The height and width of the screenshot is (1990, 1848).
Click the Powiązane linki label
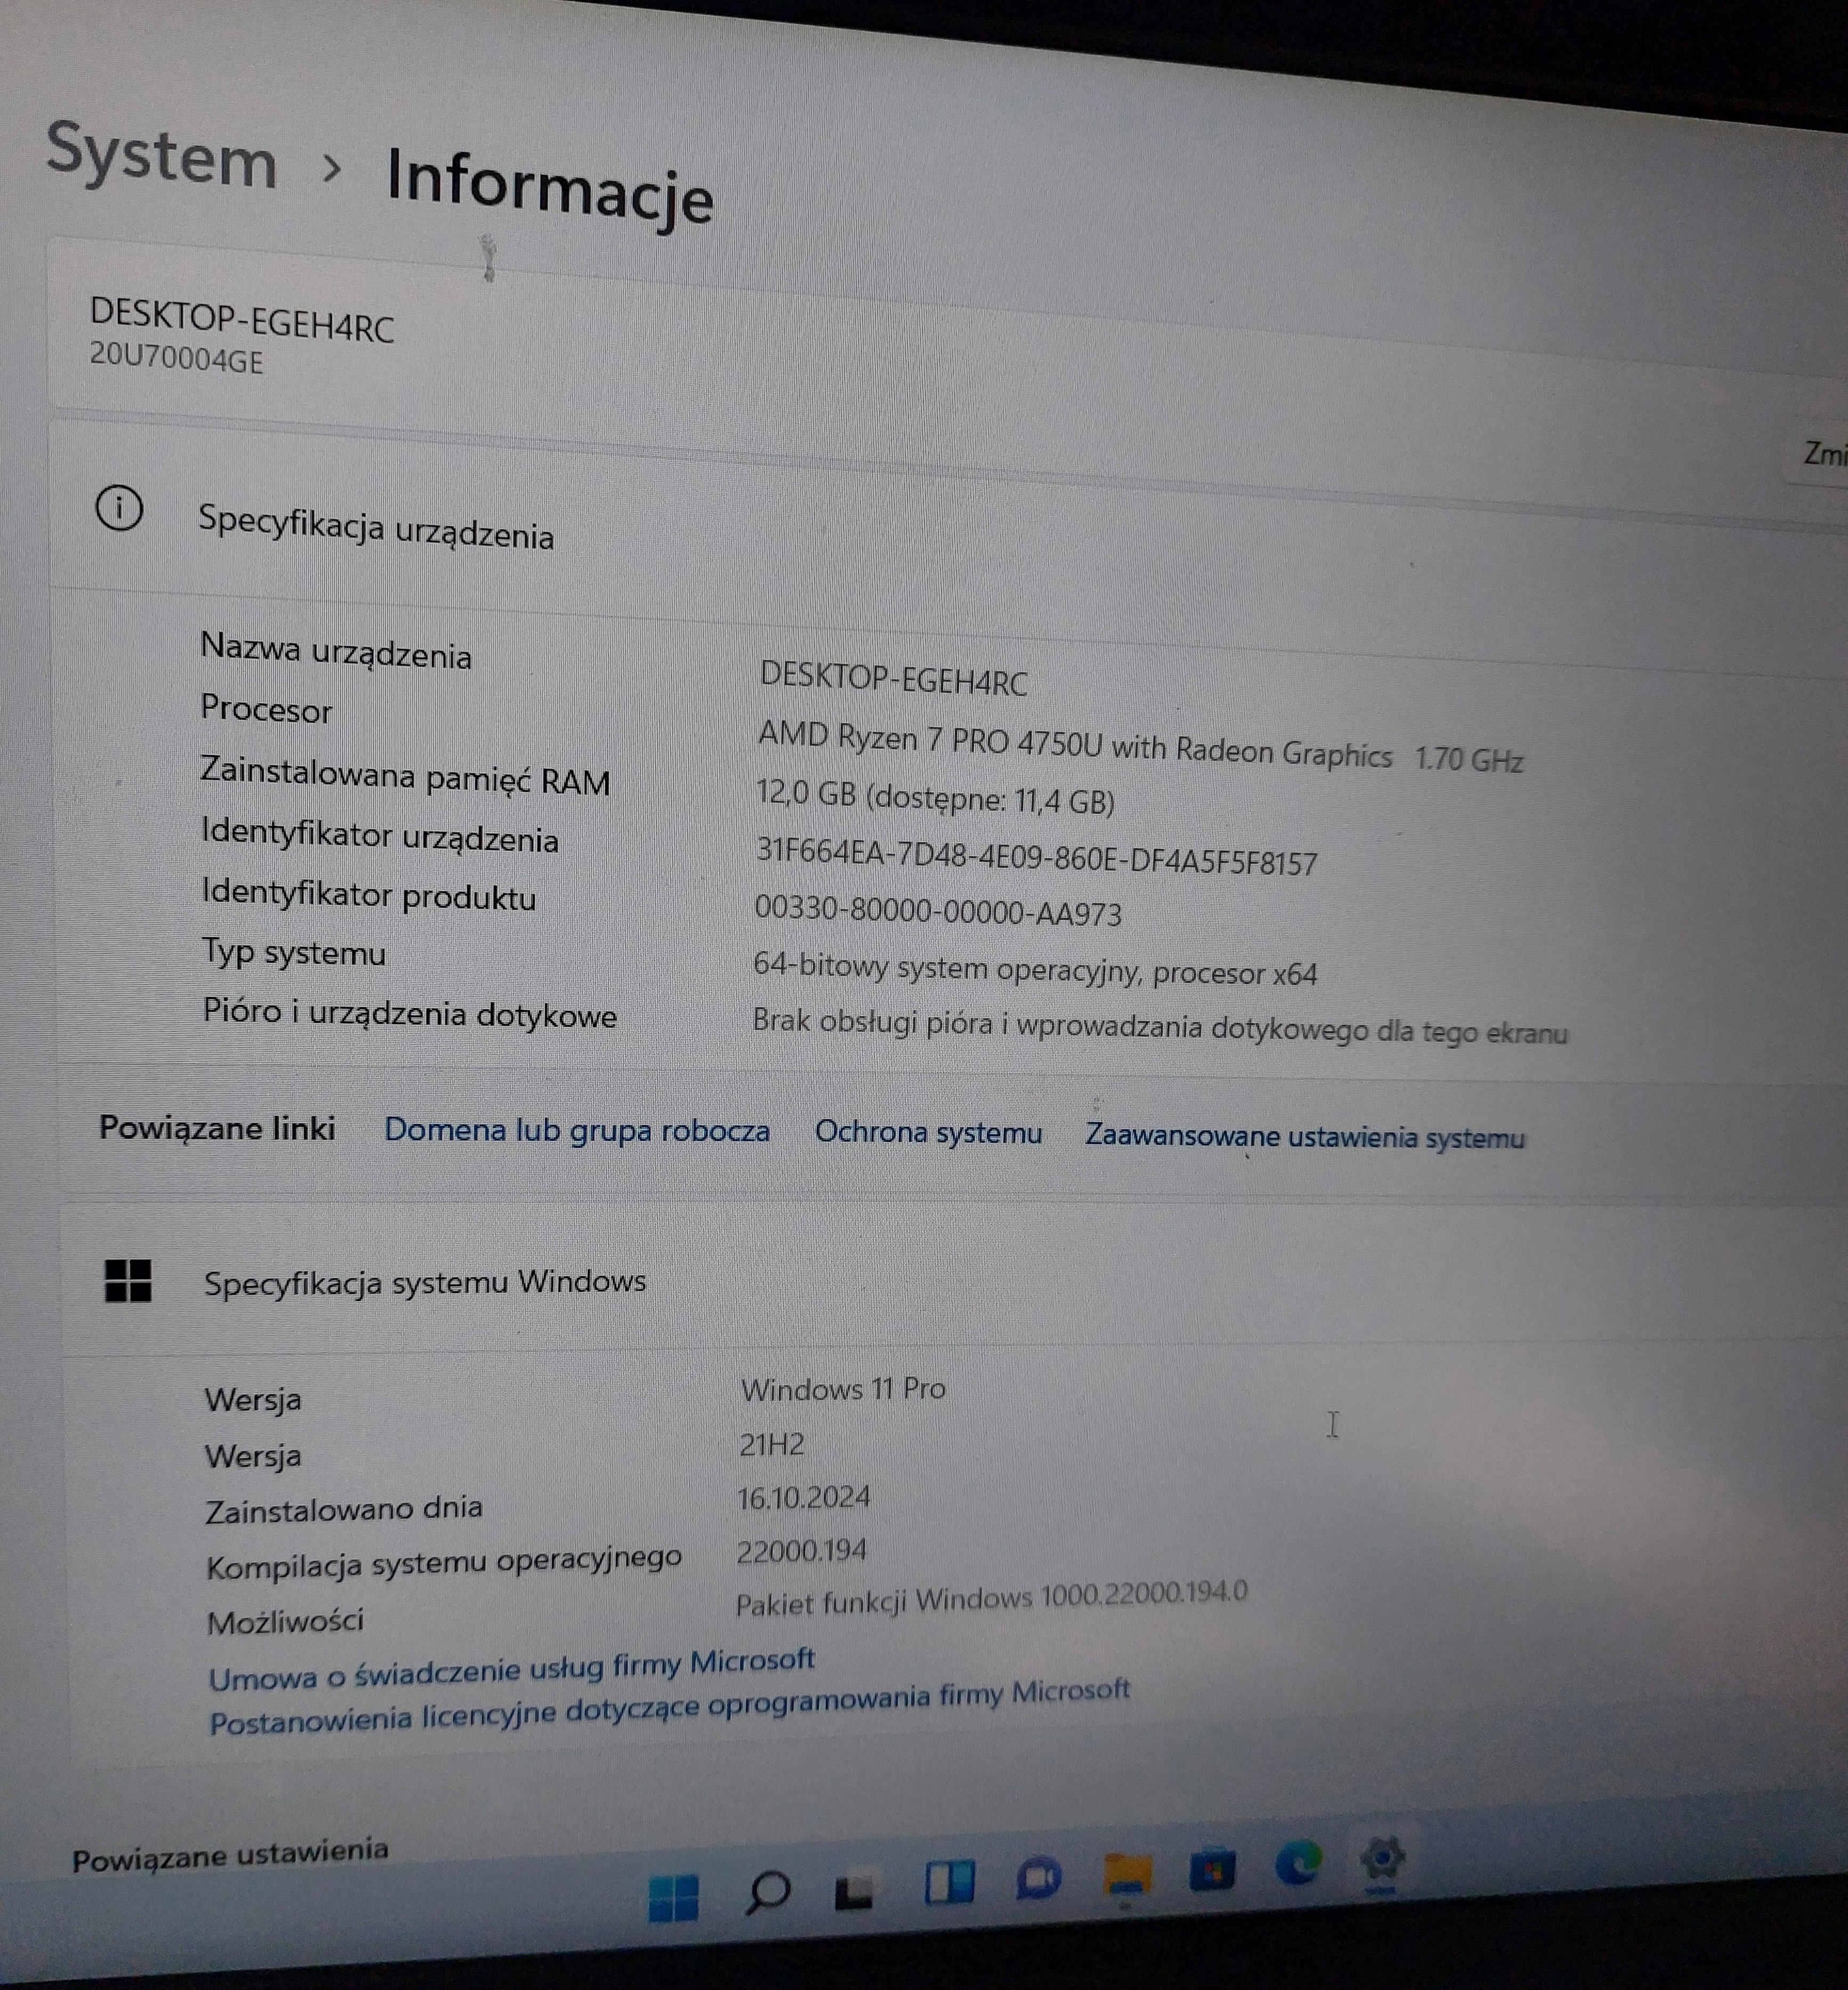[217, 1128]
